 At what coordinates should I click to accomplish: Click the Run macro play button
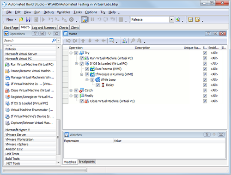(43, 19)
